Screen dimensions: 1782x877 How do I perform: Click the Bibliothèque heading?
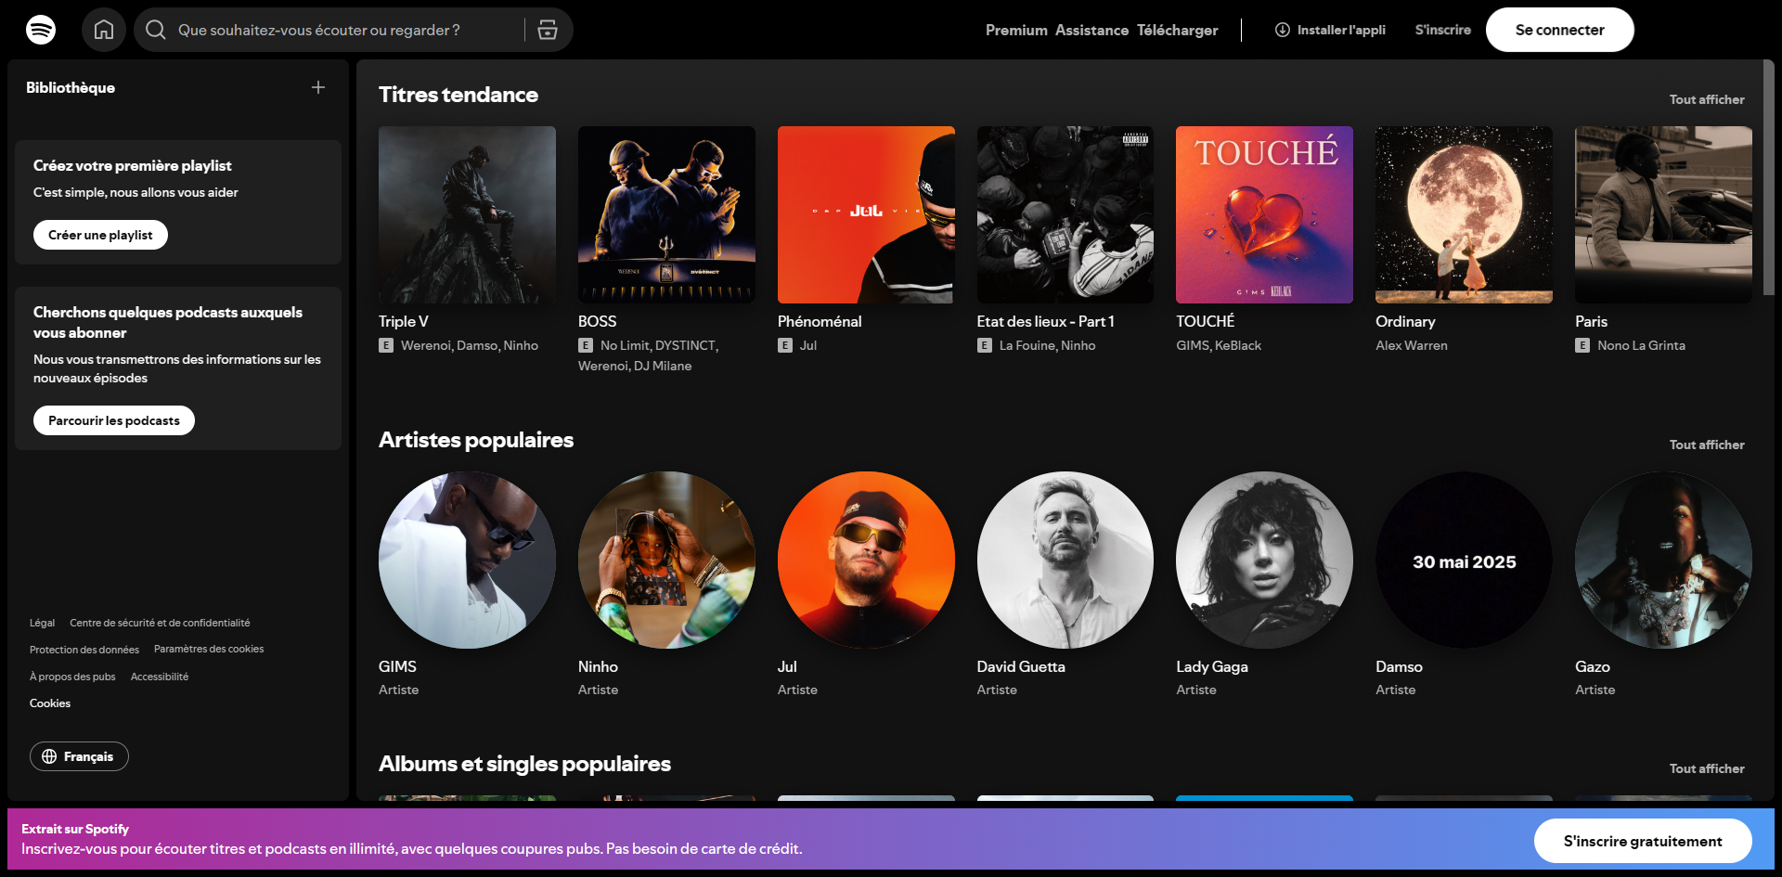(x=71, y=87)
